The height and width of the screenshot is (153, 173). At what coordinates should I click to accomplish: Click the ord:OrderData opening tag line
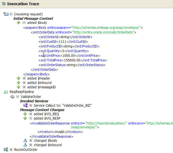pos(83,32)
